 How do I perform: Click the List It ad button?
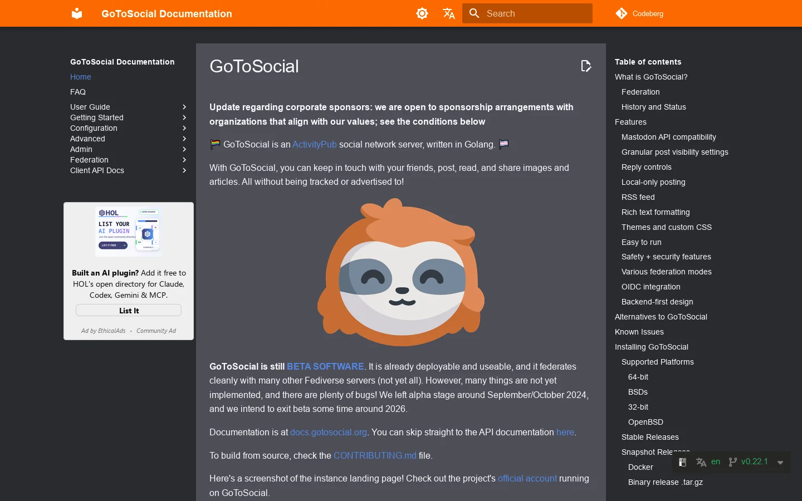click(129, 311)
